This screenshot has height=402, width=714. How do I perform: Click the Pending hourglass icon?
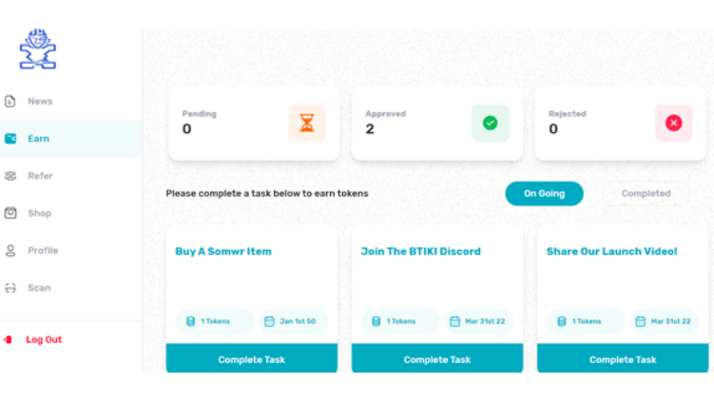pyautogui.click(x=307, y=123)
